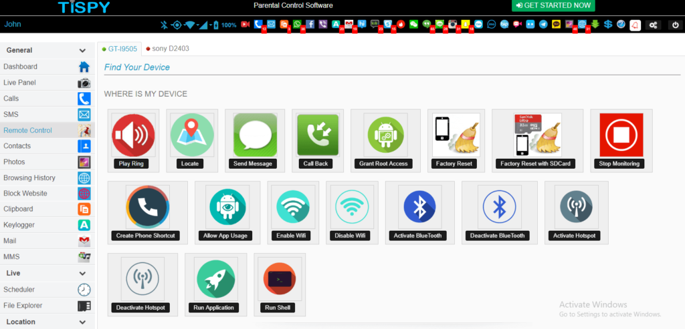Viewport: 685px width, 329px height.
Task: Open the help question mark toolbar icon
Action: pyautogui.click(x=621, y=25)
